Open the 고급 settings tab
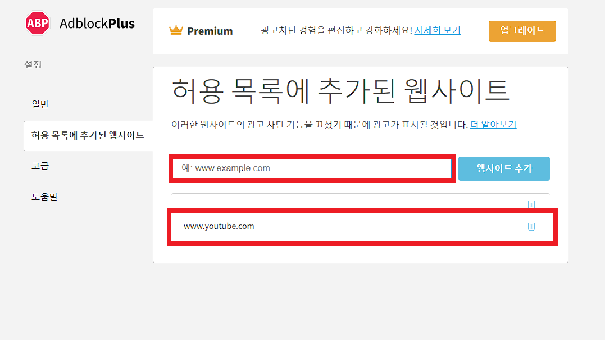Screen dimensions: 605x340 tap(40, 166)
